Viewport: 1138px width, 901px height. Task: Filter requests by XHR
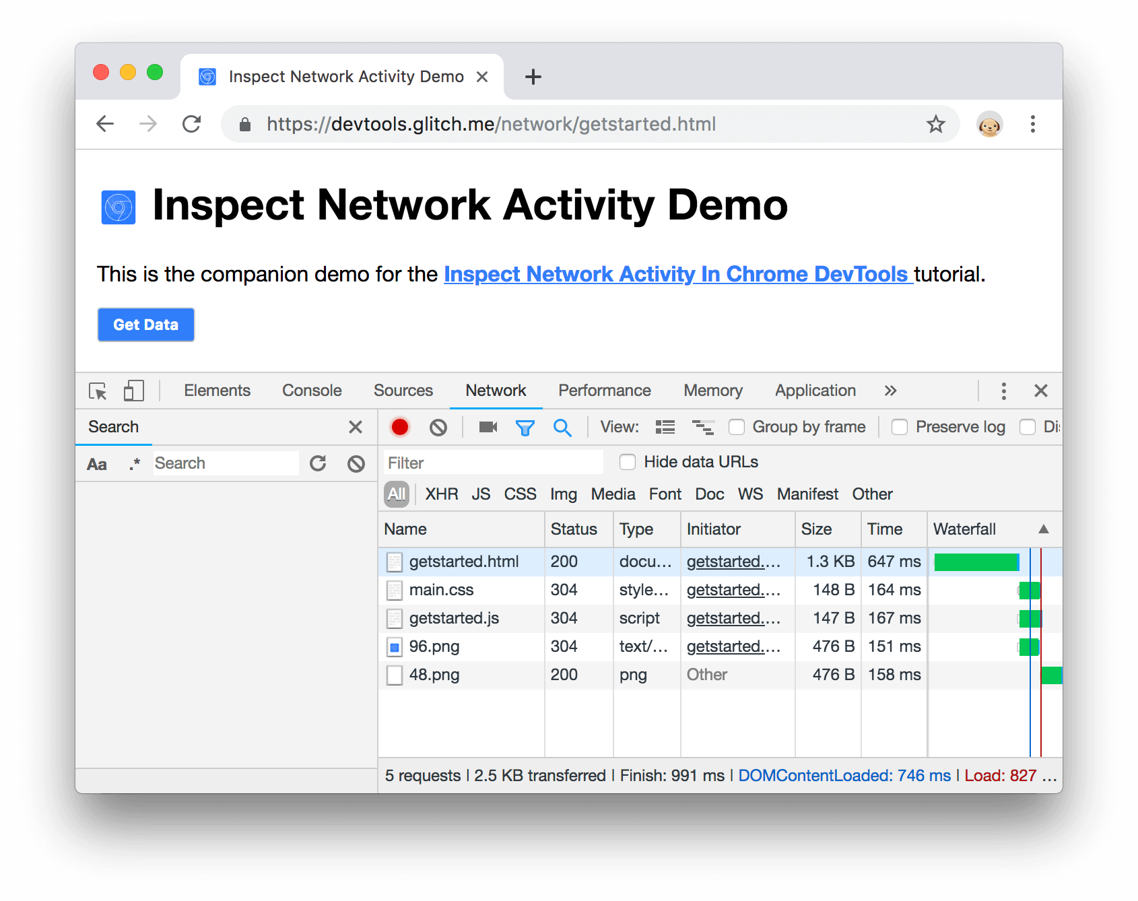[x=442, y=494]
